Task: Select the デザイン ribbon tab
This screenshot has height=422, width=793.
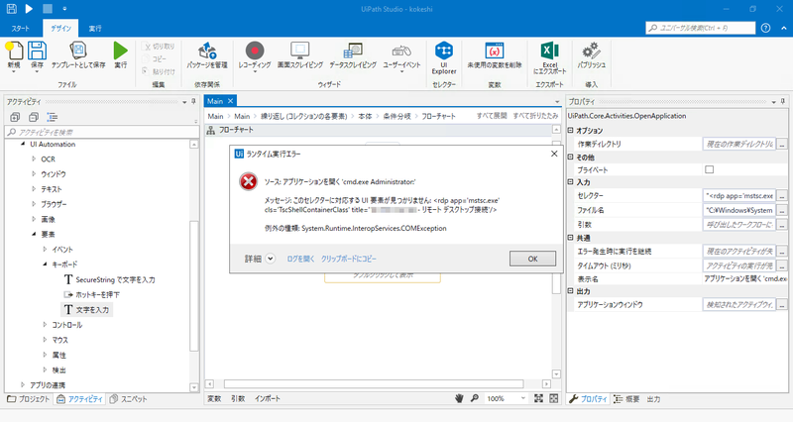Action: (60, 29)
